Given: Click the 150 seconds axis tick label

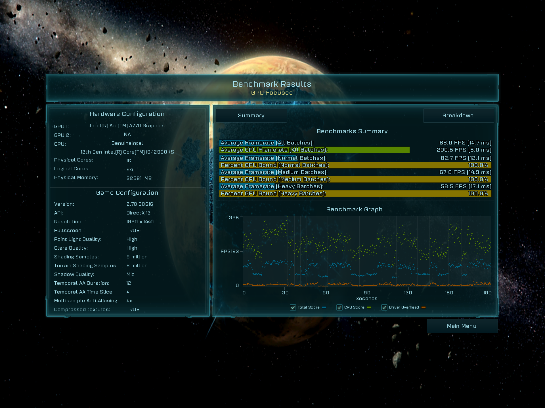Looking at the screenshot, I should point(449,293).
